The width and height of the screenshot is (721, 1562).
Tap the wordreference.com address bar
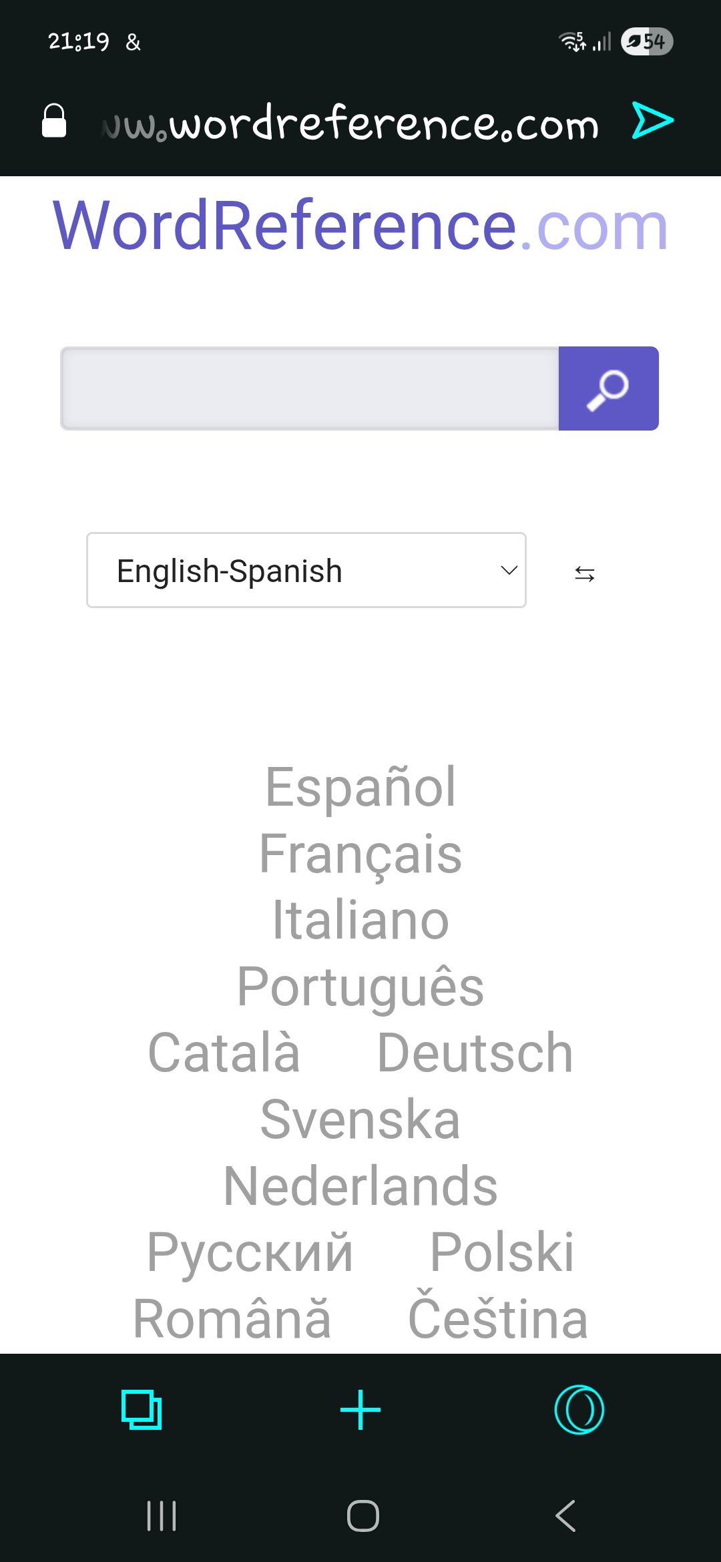pyautogui.click(x=350, y=124)
